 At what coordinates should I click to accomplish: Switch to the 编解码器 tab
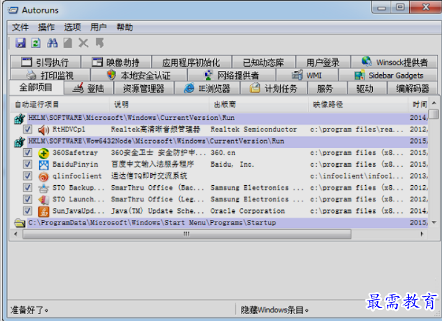(x=412, y=88)
